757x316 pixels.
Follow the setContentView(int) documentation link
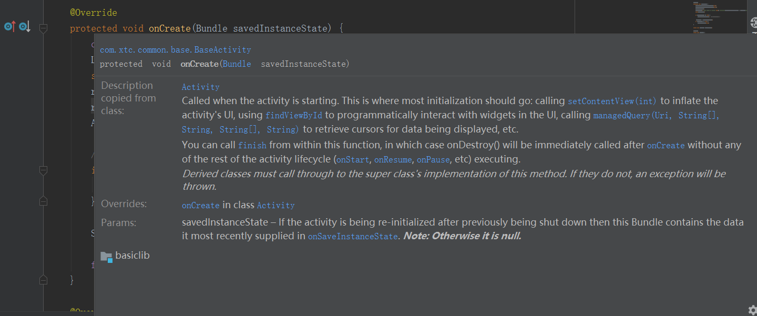612,101
